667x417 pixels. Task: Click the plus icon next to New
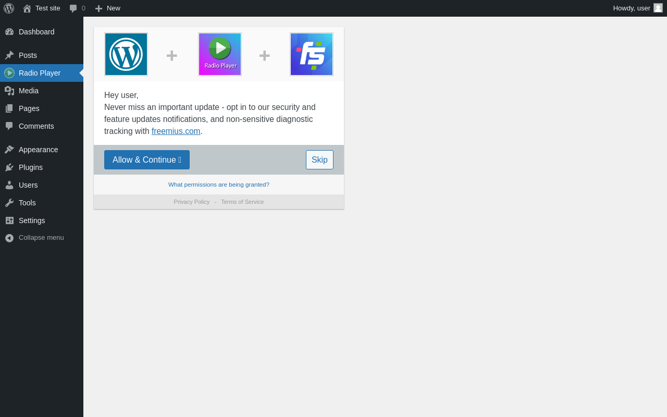point(98,8)
